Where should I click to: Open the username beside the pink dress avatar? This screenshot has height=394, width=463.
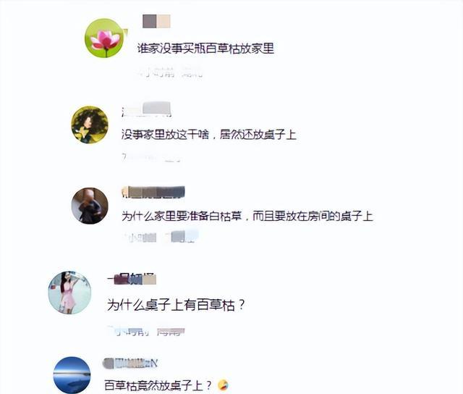pyautogui.click(x=132, y=279)
